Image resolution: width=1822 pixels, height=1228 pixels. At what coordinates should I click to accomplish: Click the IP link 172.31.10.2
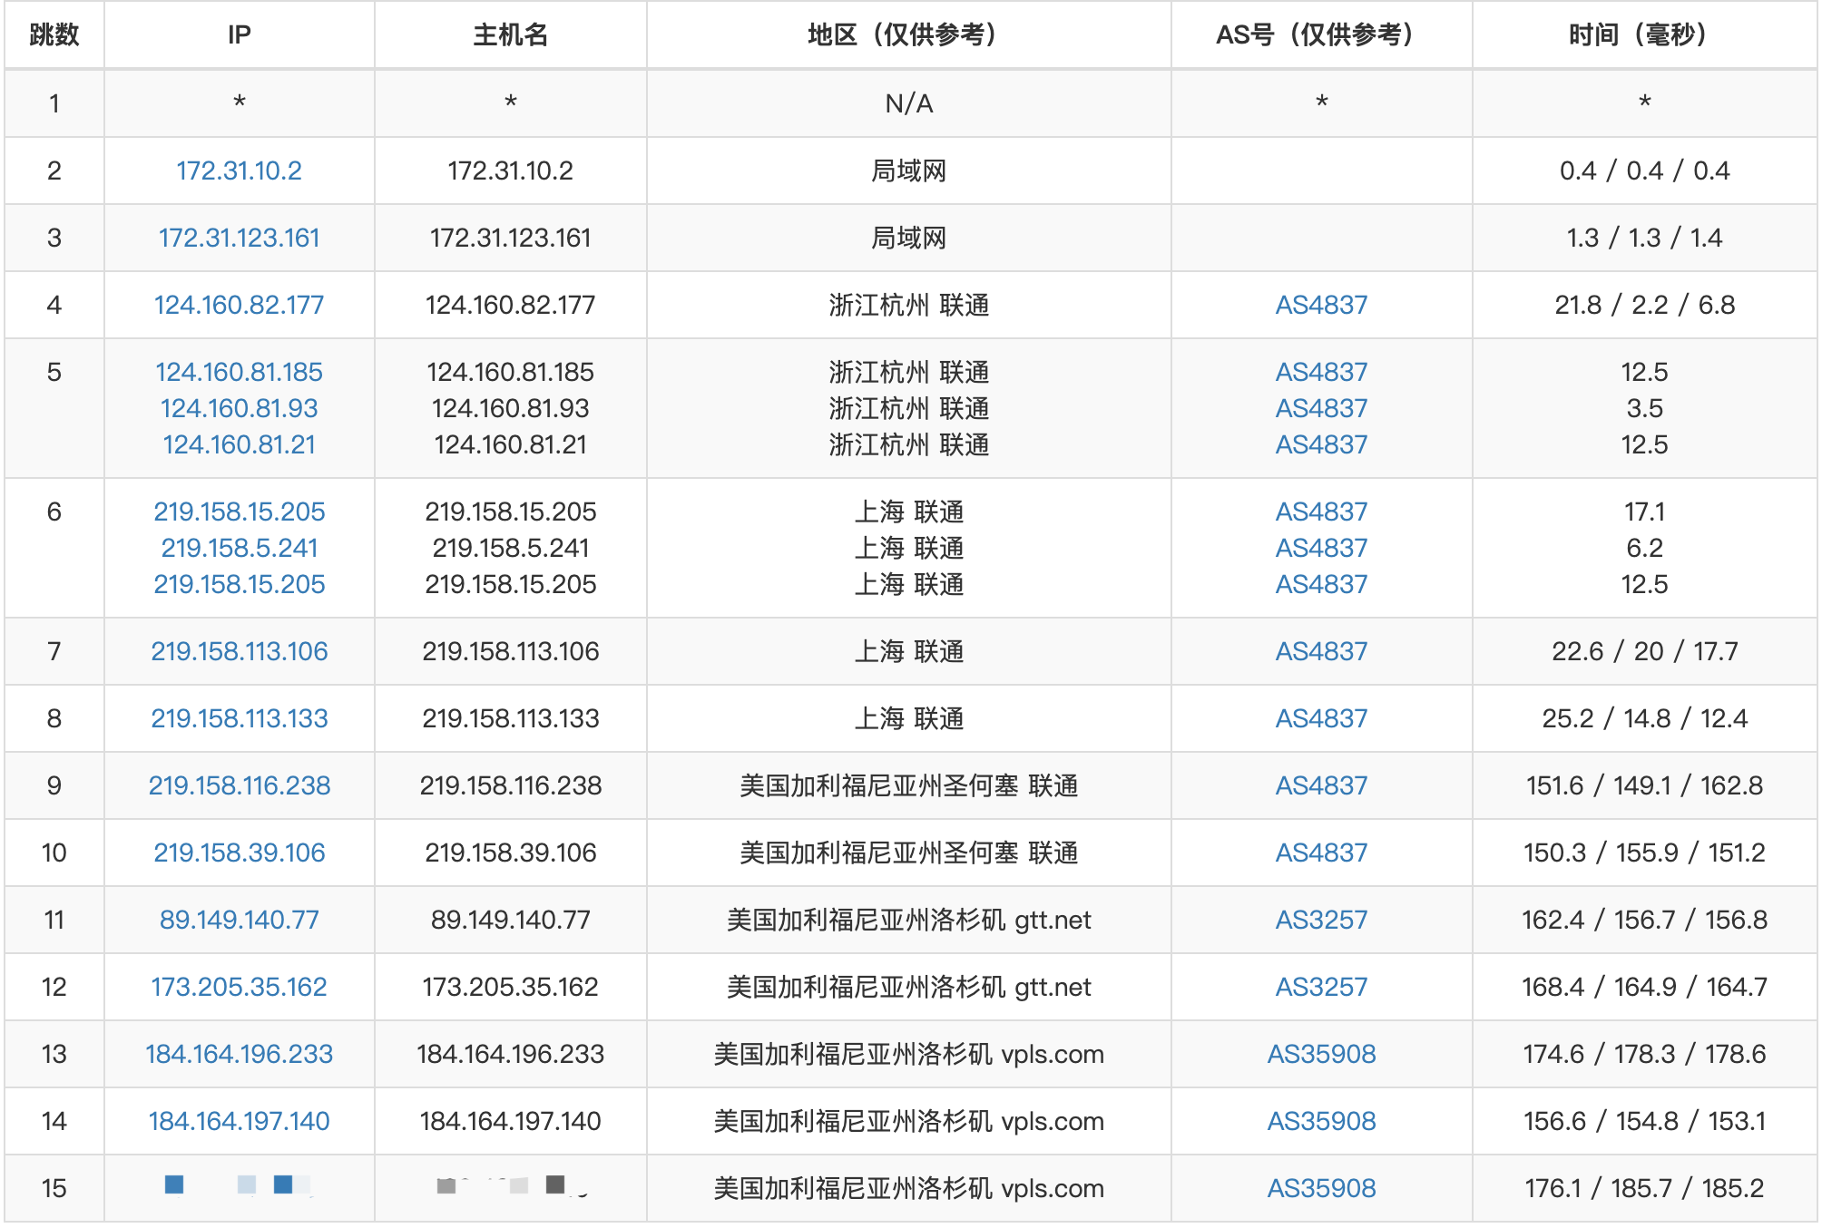[x=239, y=171]
